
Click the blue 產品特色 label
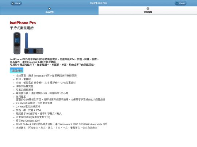[16, 70]
